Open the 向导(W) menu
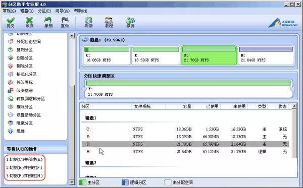The height and width of the screenshot is (188, 303). tap(62, 11)
